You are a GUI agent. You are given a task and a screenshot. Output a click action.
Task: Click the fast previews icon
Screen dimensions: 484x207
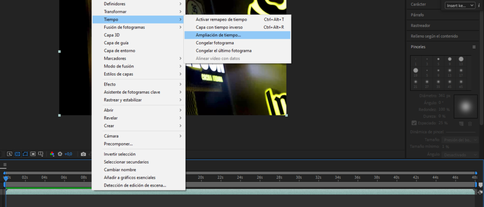pos(9,154)
